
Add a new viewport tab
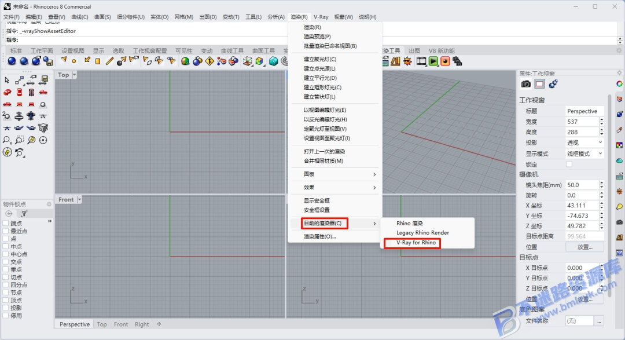[x=159, y=324]
